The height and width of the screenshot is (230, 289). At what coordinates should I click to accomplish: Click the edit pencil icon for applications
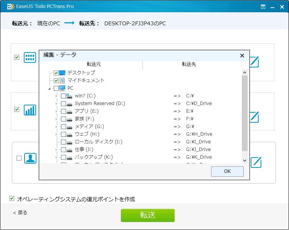point(254,62)
